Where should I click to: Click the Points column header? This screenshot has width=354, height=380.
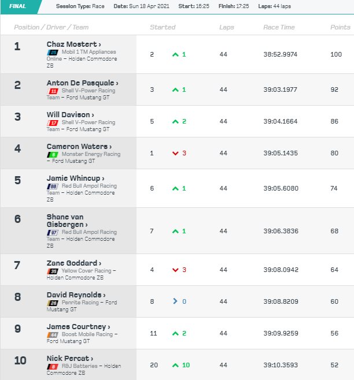coord(340,27)
